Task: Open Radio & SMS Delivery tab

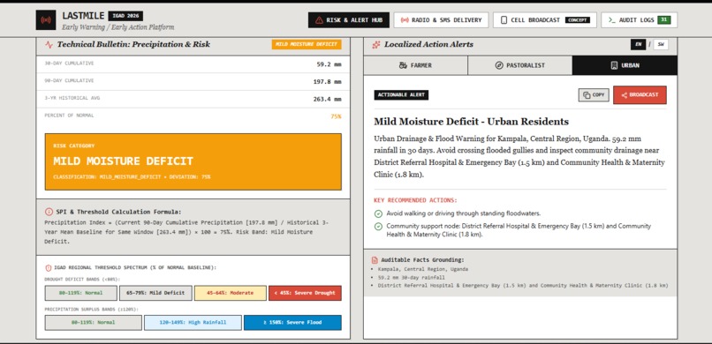Action: 441,20
